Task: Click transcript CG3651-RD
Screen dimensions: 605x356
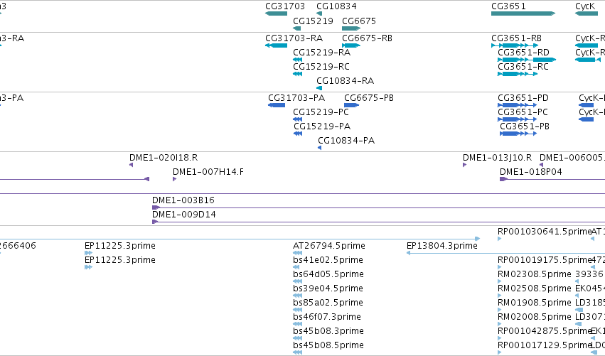Action: tap(527, 60)
